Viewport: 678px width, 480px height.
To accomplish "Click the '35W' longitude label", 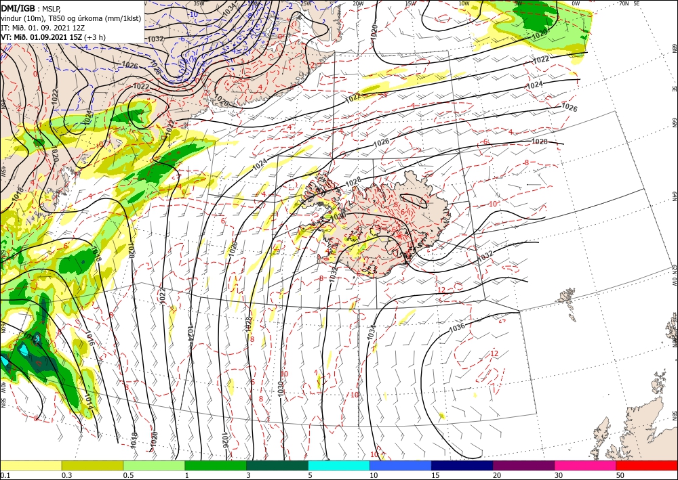I will 199,3.
